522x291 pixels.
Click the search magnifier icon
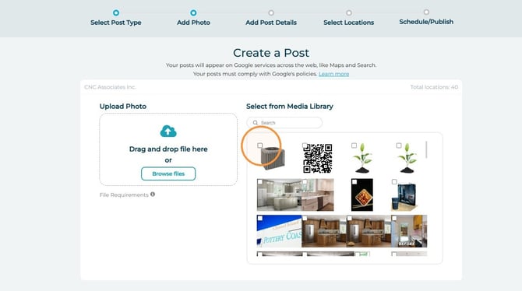[256, 123]
